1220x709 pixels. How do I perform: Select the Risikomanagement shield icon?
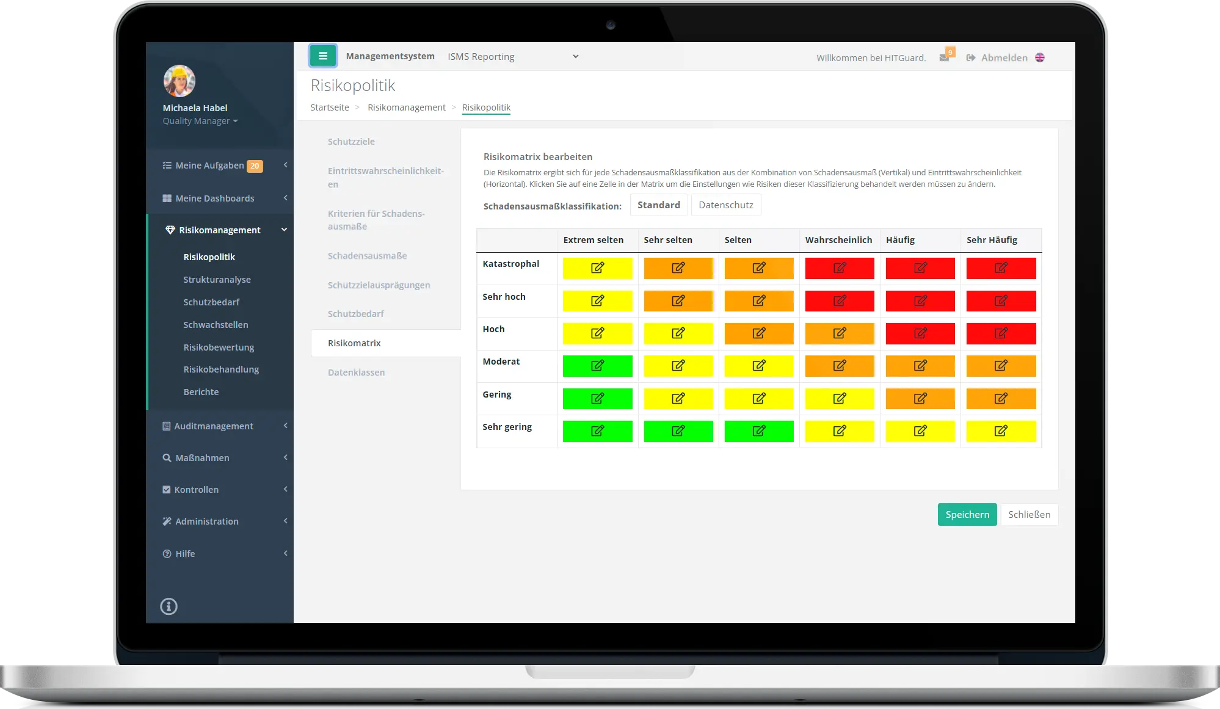[169, 229]
